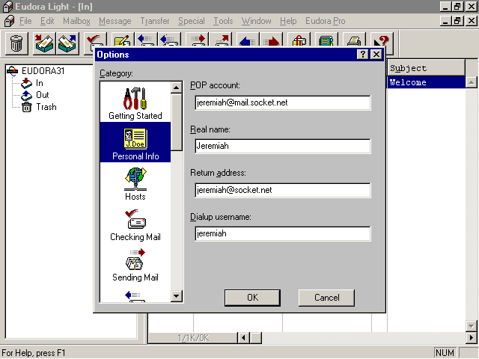Open the Out mailbox toolbar icon
Screen dimensions: 479x359
(x=67, y=43)
